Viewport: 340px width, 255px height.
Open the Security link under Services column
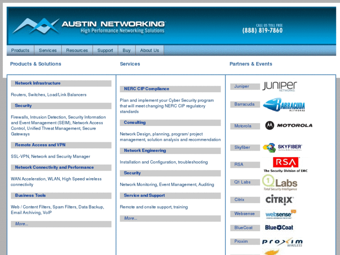click(170, 173)
